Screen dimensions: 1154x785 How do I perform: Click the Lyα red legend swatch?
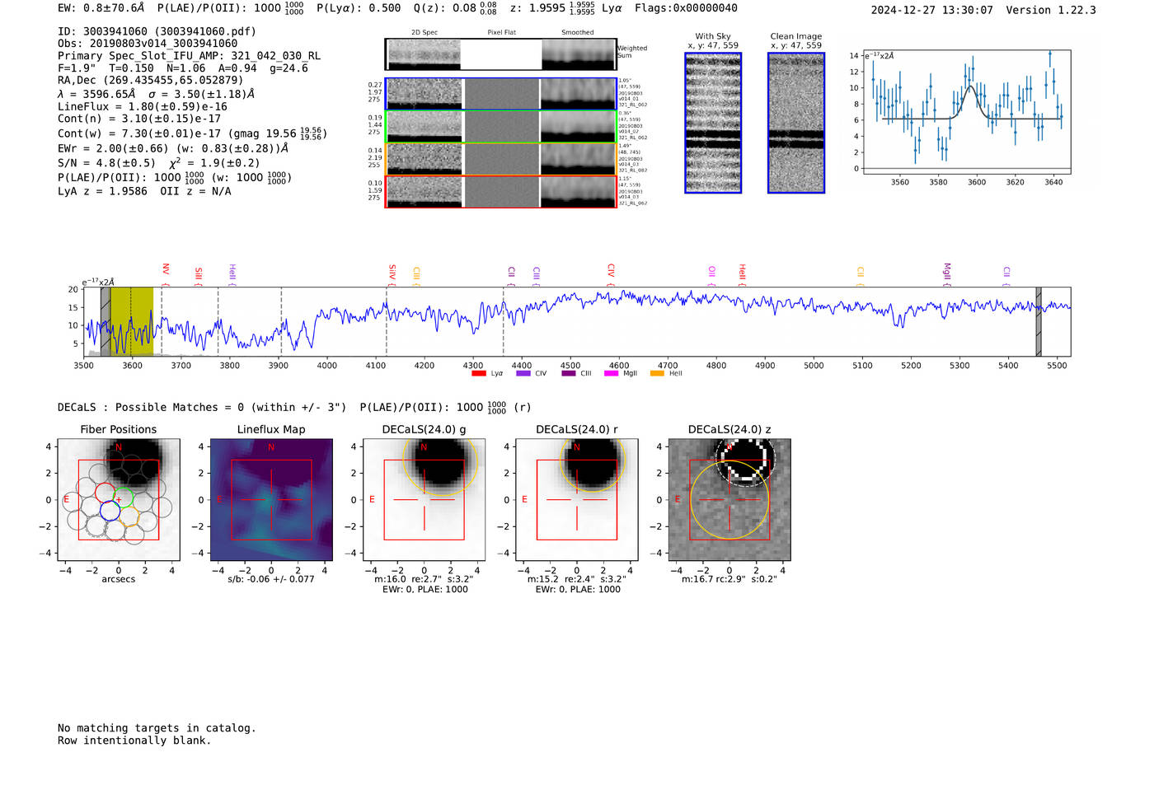478,374
